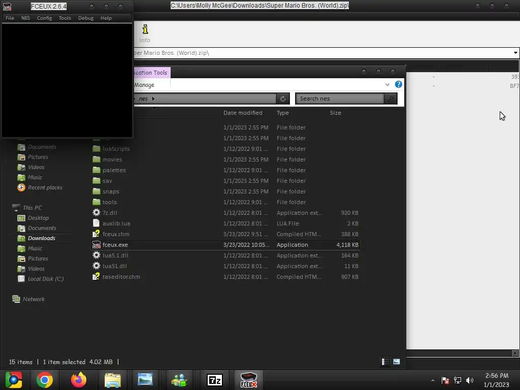The width and height of the screenshot is (520, 390).
Task: Open Documents under Favorites in sidebar
Action: click(42, 147)
